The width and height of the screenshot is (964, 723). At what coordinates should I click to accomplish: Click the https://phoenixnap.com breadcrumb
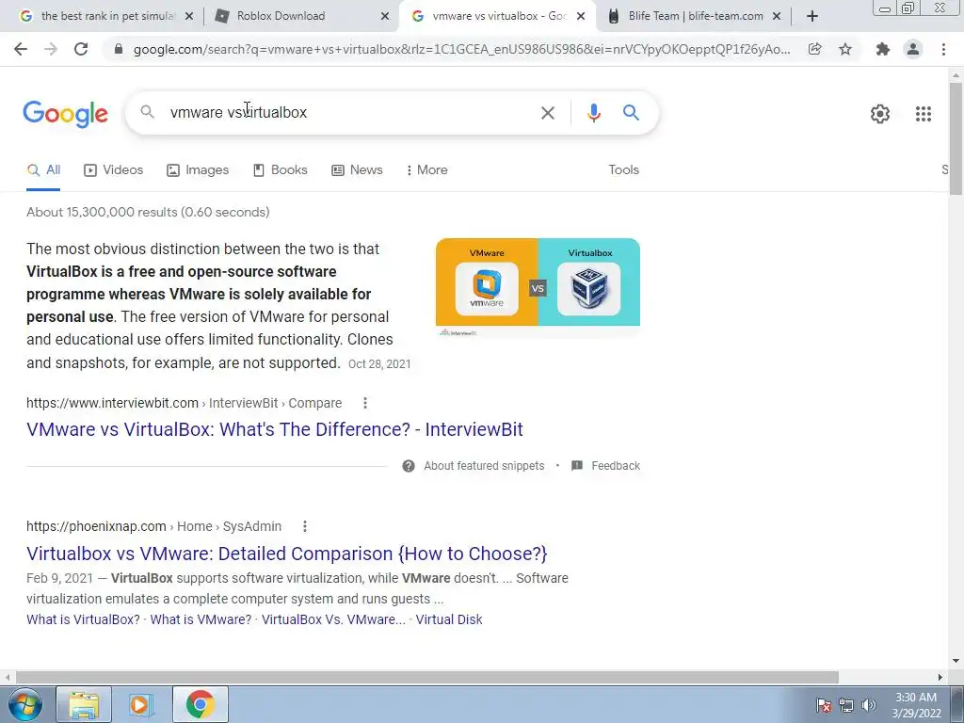[x=97, y=526]
